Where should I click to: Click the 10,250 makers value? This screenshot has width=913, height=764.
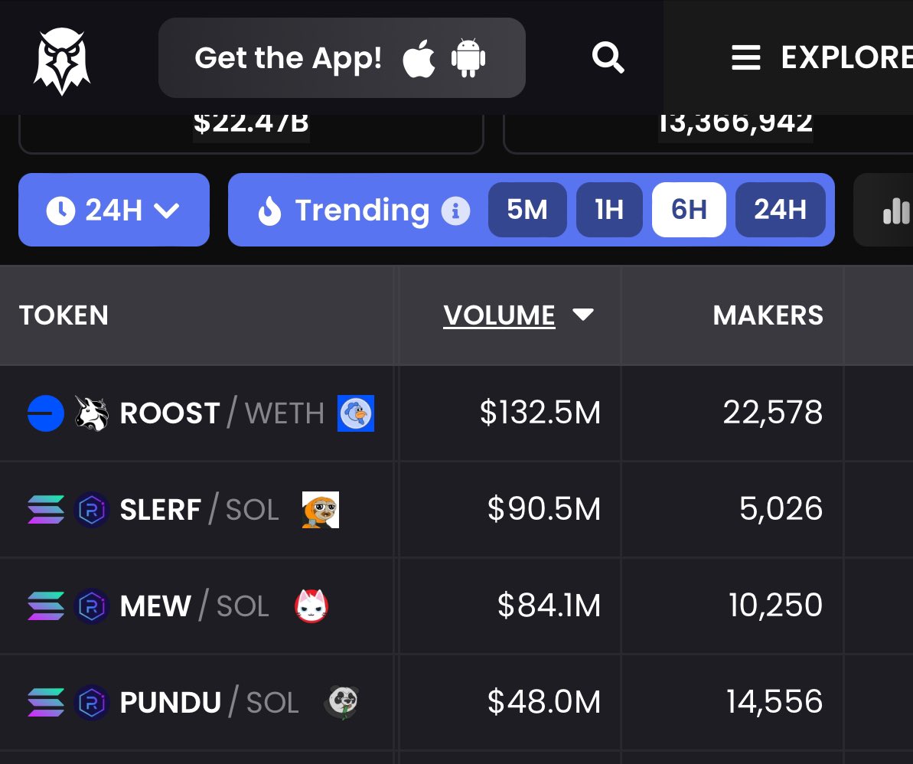775,606
